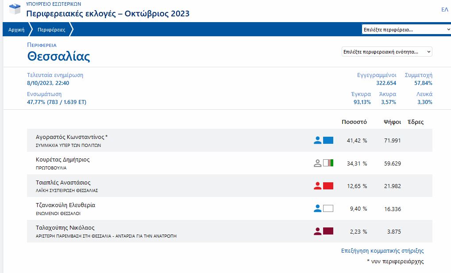The width and height of the screenshot is (451, 273).
Task: Click the Ποσοστό column header
Action: (354, 122)
